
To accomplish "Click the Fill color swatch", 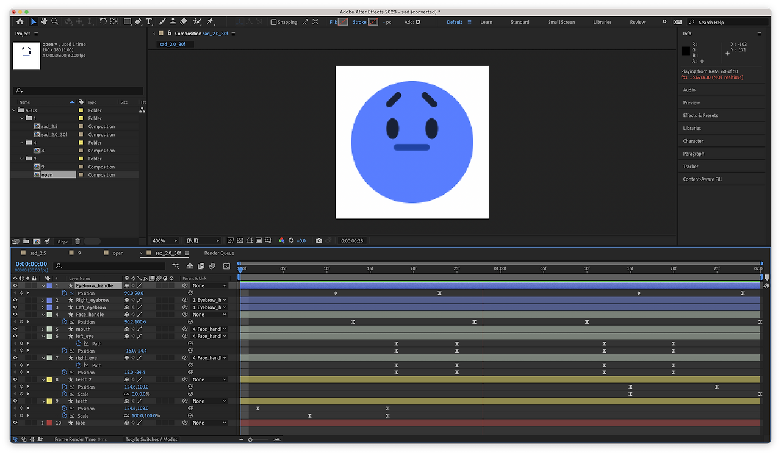I will pos(343,22).
